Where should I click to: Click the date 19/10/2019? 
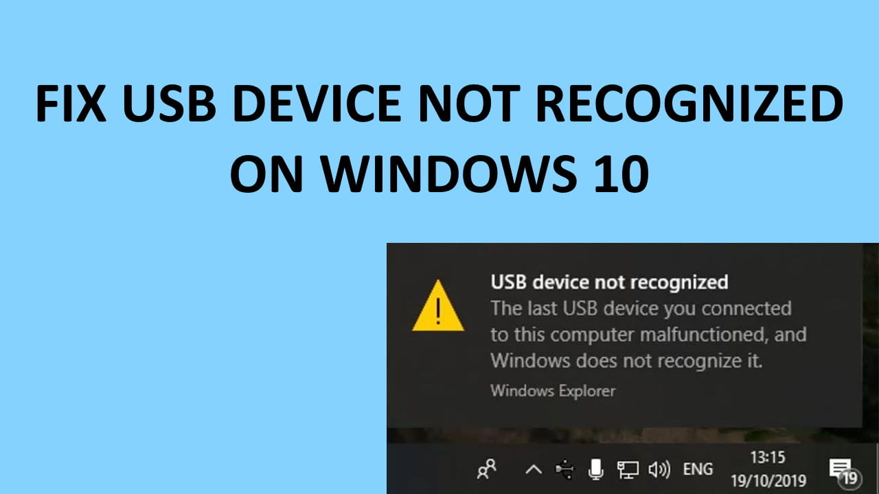(x=768, y=481)
